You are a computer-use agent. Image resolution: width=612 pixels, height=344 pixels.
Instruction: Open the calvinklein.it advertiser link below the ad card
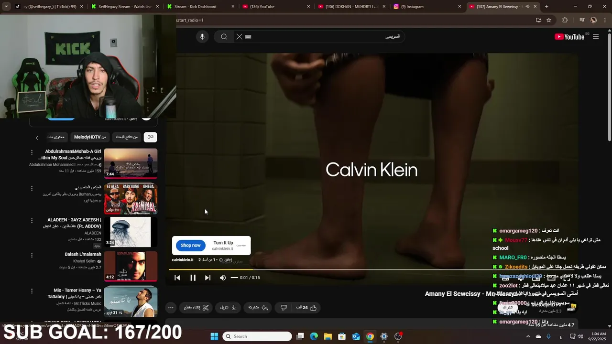(x=183, y=260)
